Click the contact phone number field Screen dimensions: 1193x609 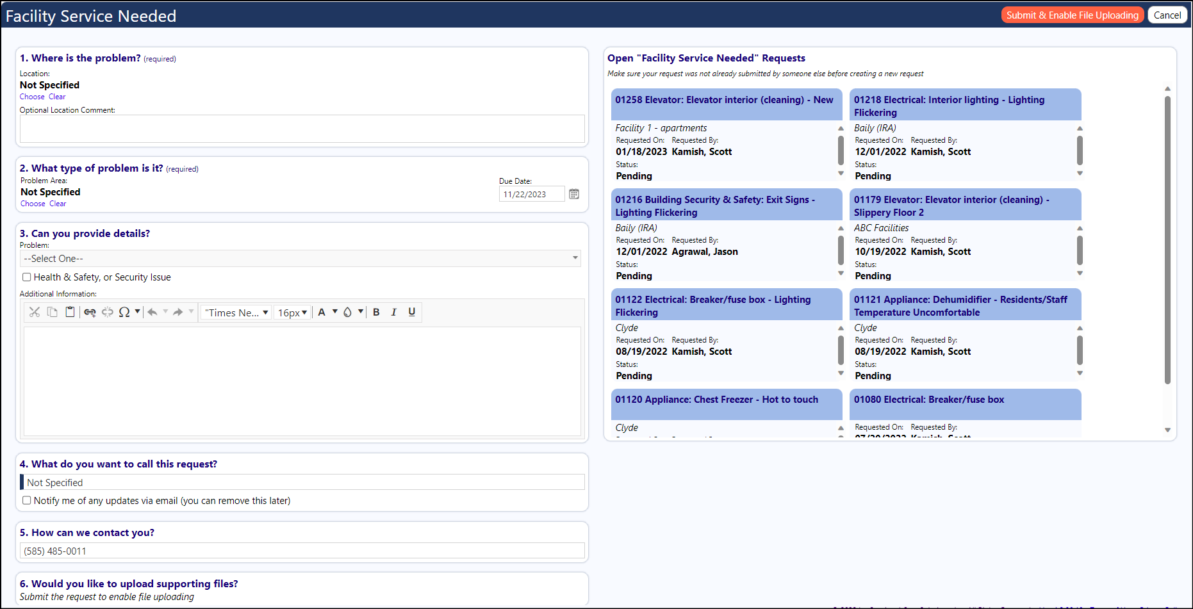[302, 551]
